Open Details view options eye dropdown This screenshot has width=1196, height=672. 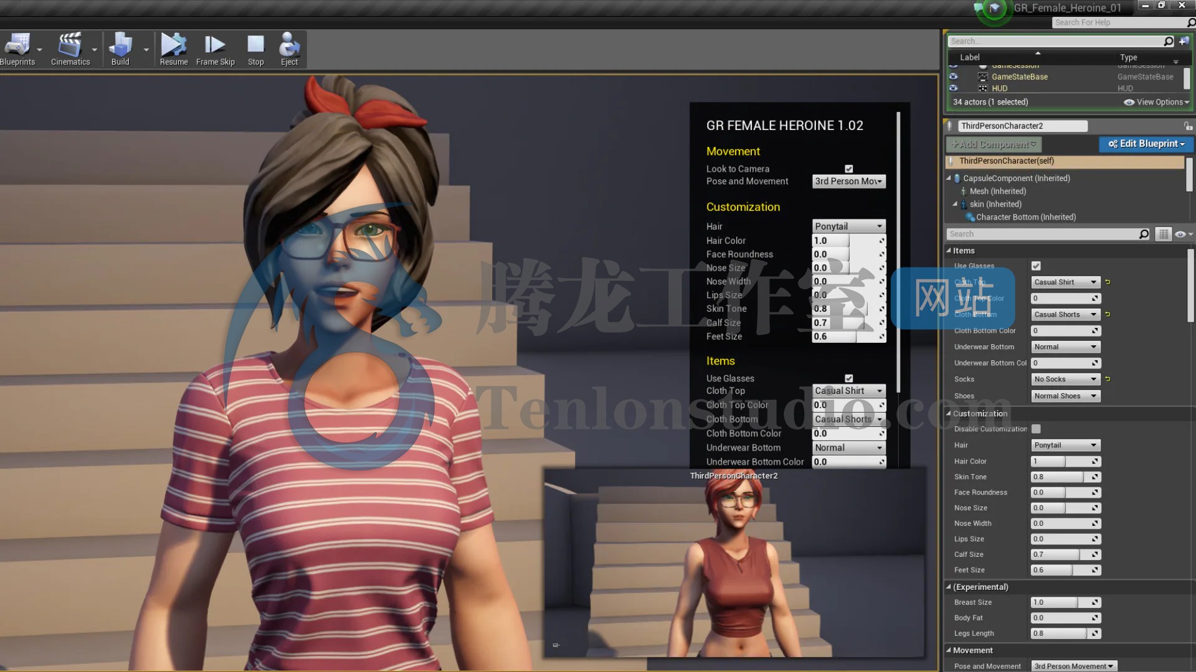(1183, 234)
